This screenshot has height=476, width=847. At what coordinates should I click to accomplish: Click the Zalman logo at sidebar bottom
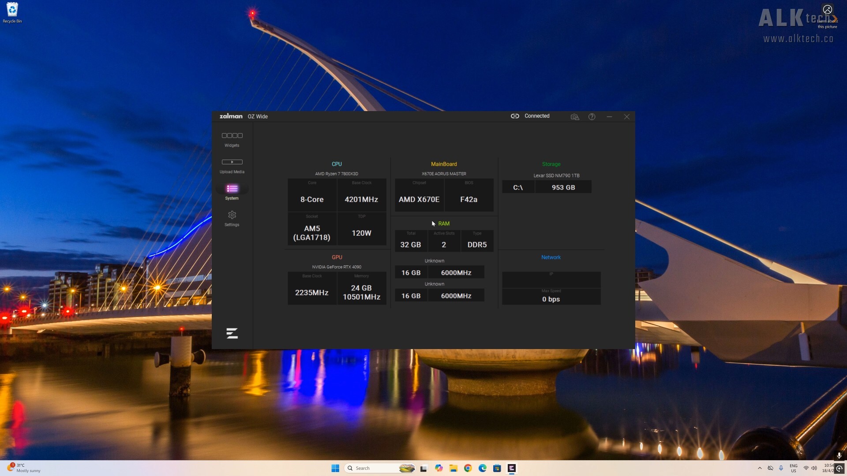pos(232,334)
